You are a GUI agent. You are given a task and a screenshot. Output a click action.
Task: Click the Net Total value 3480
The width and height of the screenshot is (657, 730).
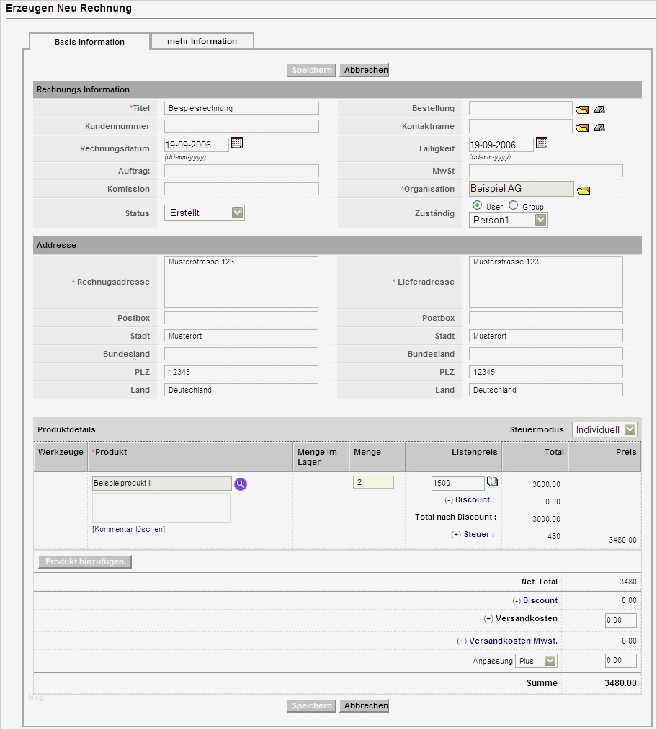tap(627, 582)
